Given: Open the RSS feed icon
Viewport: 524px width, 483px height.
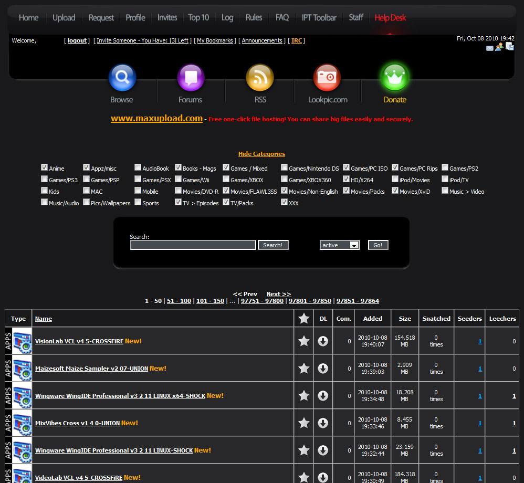Looking at the screenshot, I should (260, 78).
